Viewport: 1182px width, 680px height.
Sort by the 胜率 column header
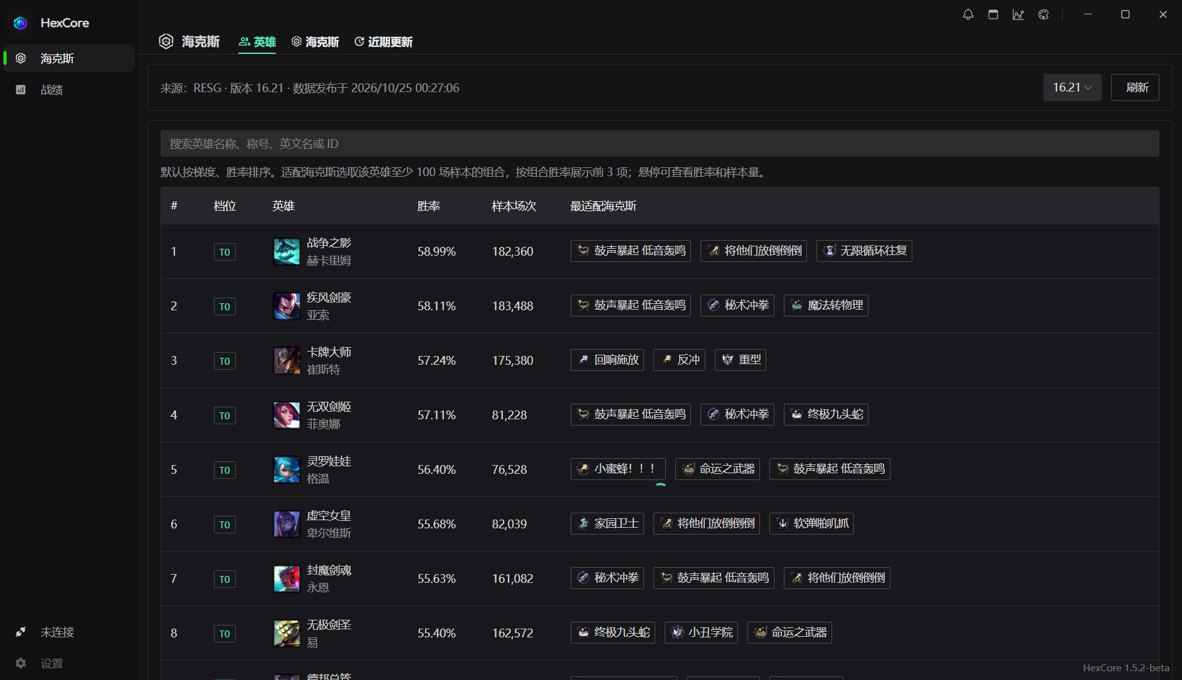point(429,206)
